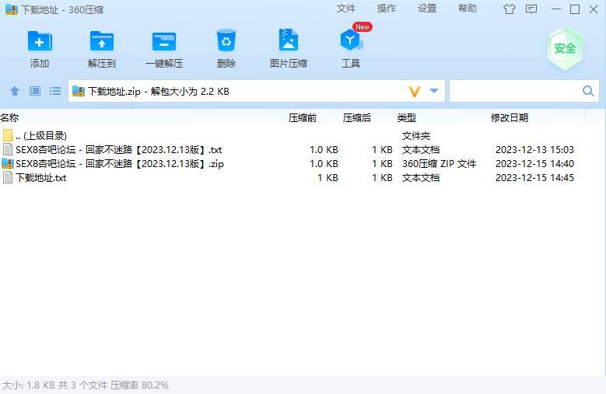This screenshot has width=606, height=394.
Task: Click the search magnifier icon
Action: (588, 91)
